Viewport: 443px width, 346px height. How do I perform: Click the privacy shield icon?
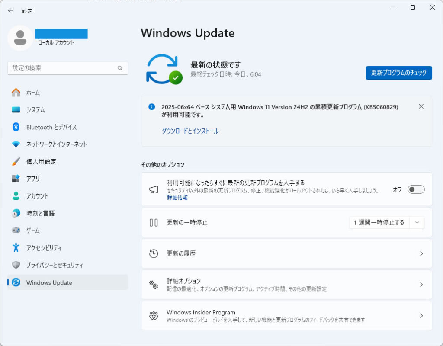(16, 265)
